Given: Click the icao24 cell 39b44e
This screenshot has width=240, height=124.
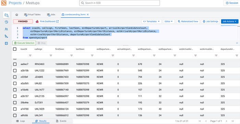Looking at the screenshot, I should [x=24, y=103].
